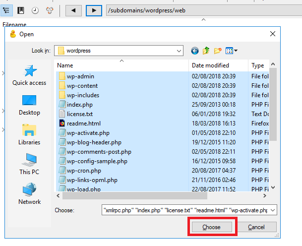Open This PC in places bar
302x246 pixels.
(x=29, y=164)
